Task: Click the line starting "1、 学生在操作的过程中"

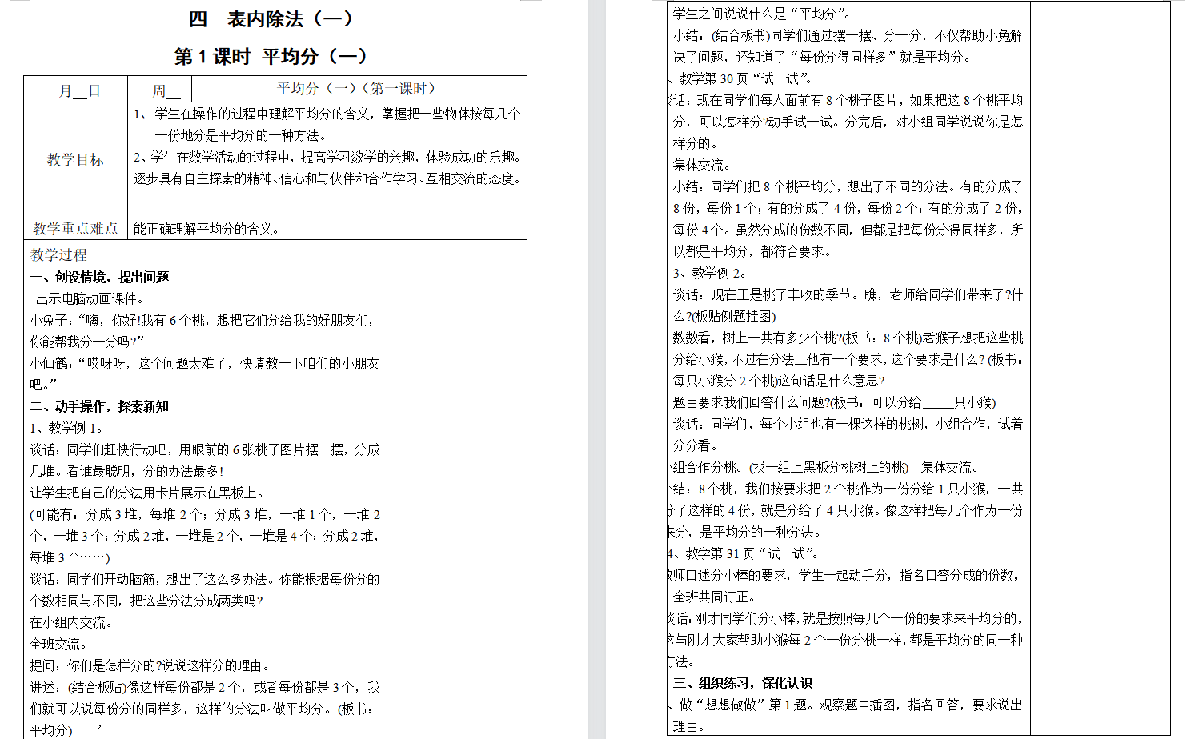Action: 327,114
